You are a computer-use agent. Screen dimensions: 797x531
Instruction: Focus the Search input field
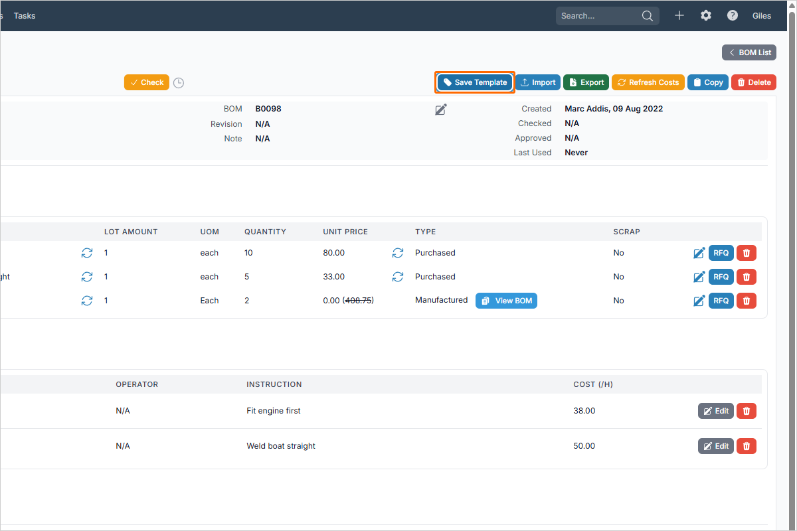pyautogui.click(x=599, y=16)
